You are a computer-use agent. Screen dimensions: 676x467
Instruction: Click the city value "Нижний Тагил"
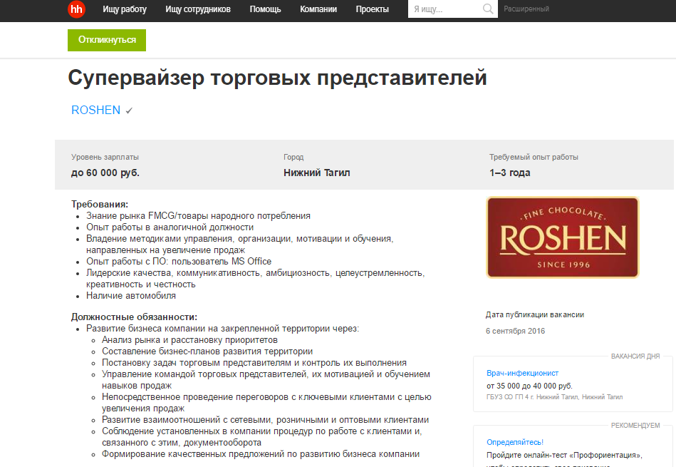point(316,173)
